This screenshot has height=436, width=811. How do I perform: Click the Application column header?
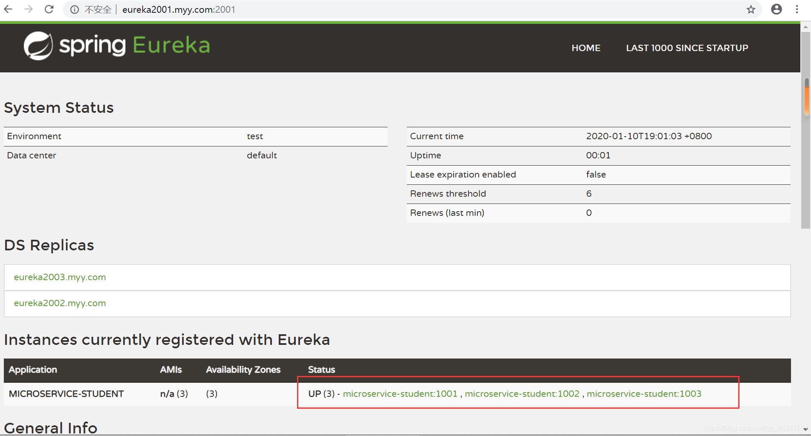point(33,370)
